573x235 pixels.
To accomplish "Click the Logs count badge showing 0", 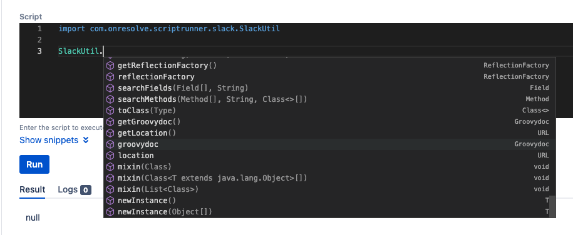I will click(86, 190).
